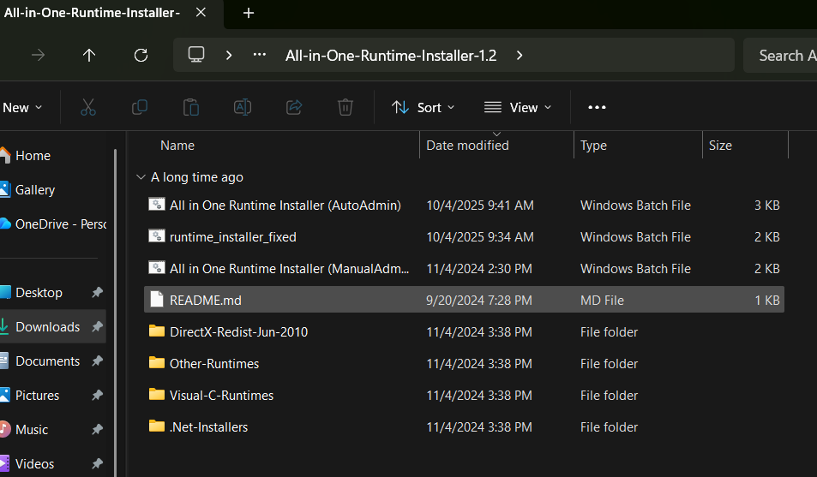817x477 pixels.
Task: Click the Visual-C-Runtimes folder icon
Action: pyautogui.click(x=157, y=395)
